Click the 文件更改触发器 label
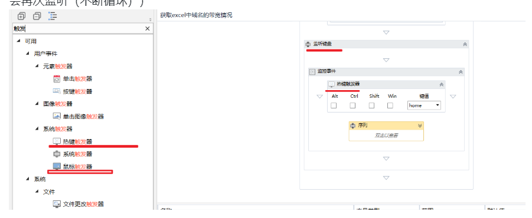Screen dimensions: 532x218 click(x=83, y=204)
